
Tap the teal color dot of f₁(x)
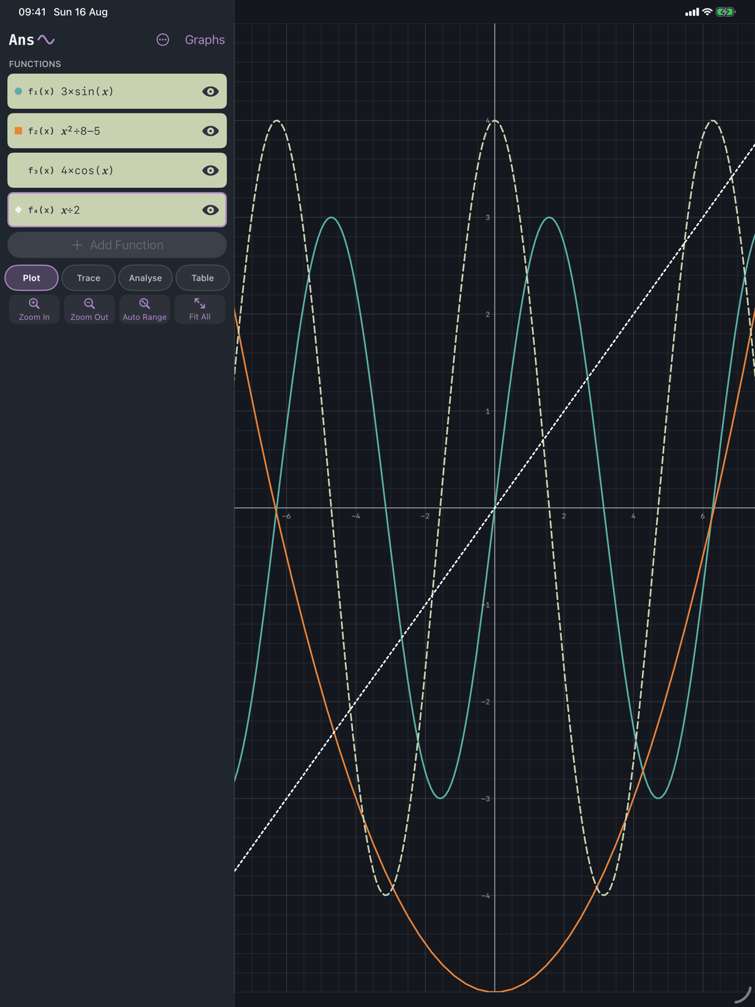(x=18, y=91)
